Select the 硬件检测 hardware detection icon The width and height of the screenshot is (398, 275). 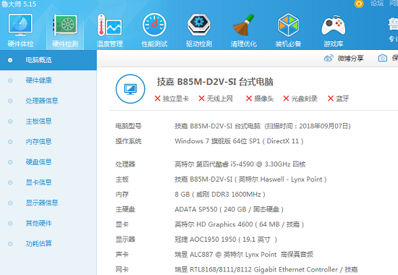(x=65, y=25)
